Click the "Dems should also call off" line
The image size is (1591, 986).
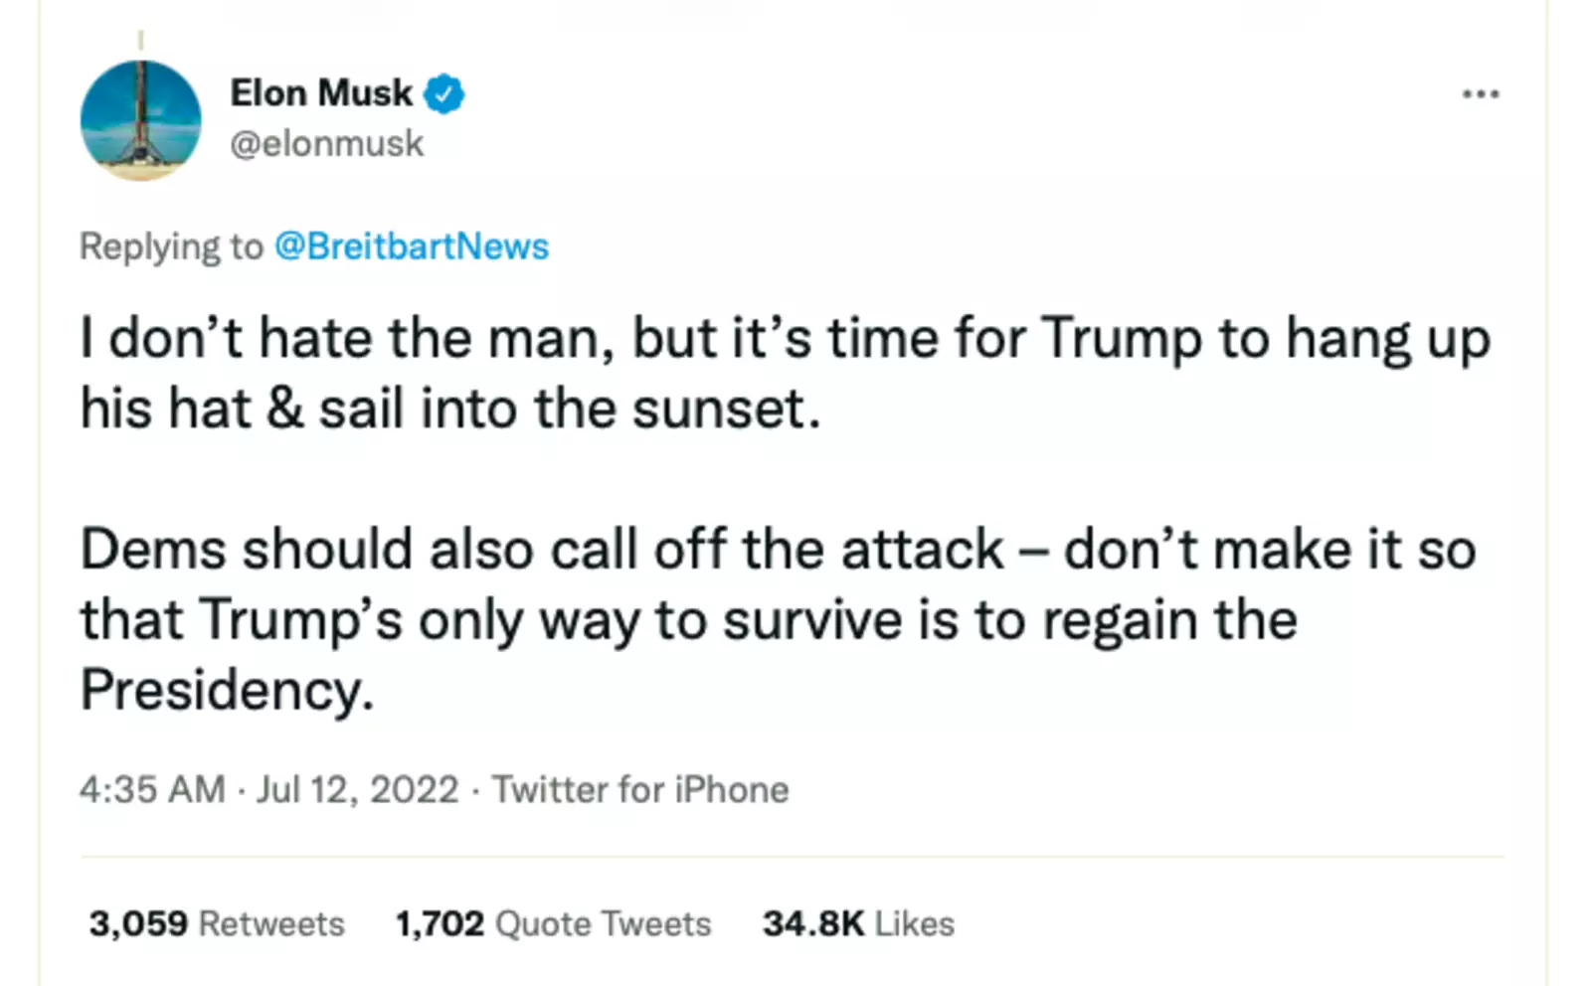pyautogui.click(x=777, y=550)
